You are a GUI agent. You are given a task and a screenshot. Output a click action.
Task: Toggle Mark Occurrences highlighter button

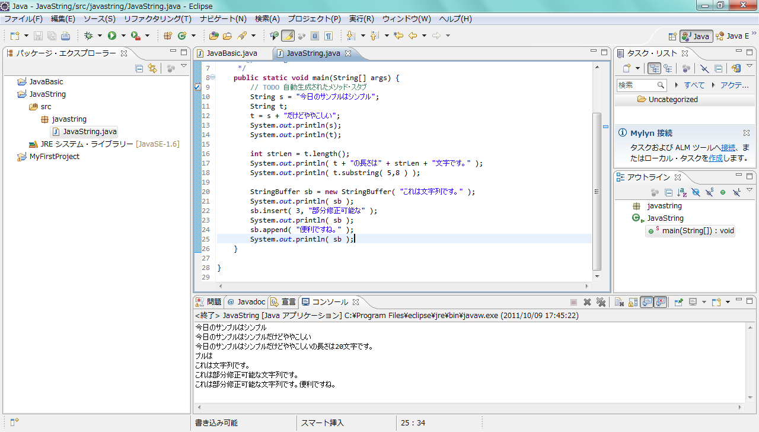tap(288, 36)
